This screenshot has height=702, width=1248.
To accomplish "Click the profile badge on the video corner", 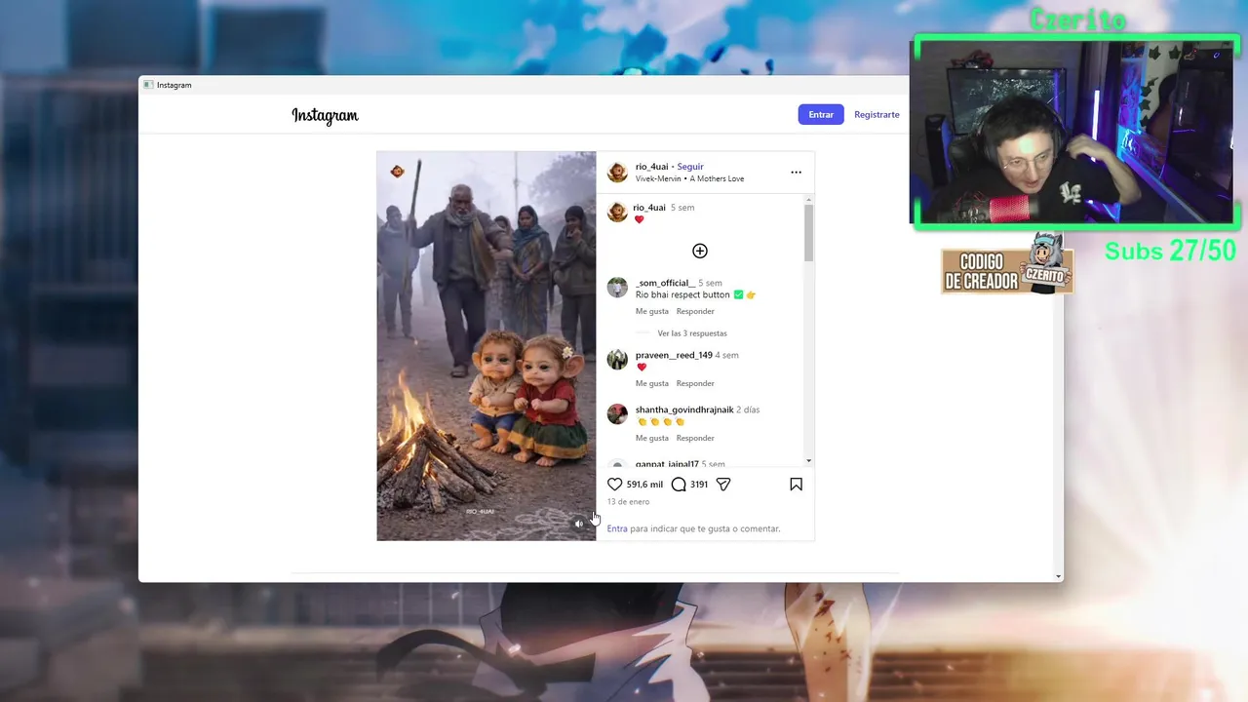I will click(x=397, y=172).
